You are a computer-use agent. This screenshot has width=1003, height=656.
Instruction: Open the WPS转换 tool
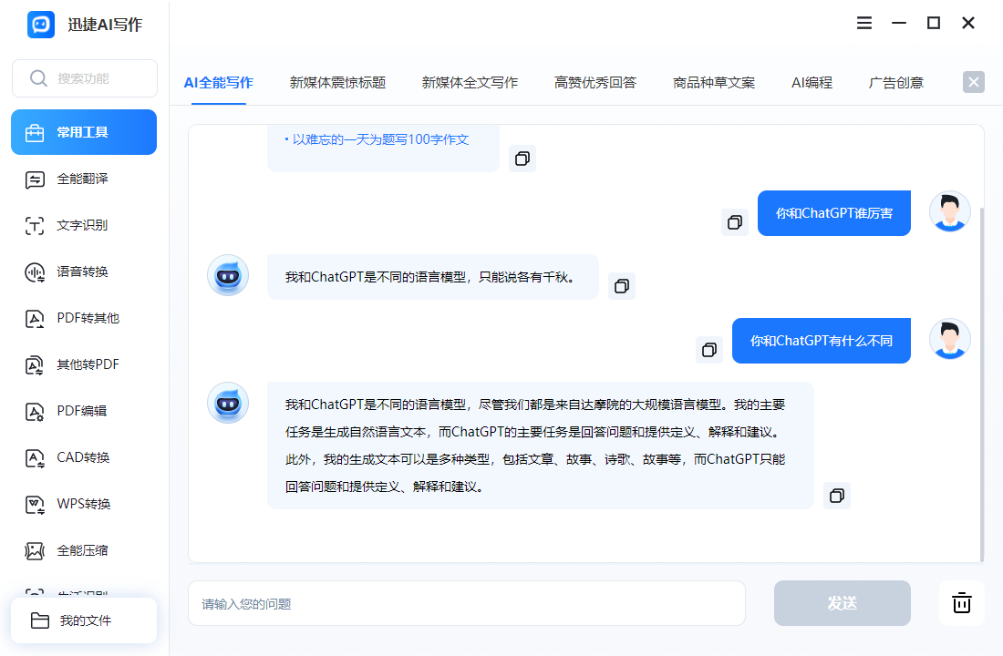coord(83,505)
